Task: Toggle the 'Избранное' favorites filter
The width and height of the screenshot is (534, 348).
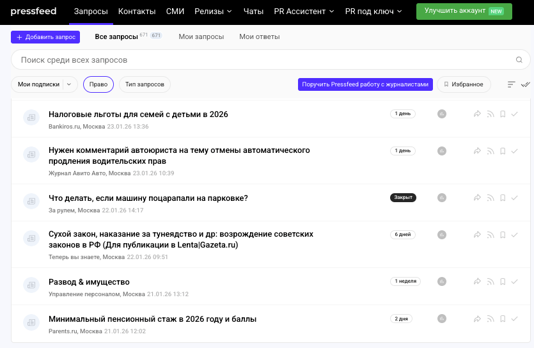Action: [464, 84]
